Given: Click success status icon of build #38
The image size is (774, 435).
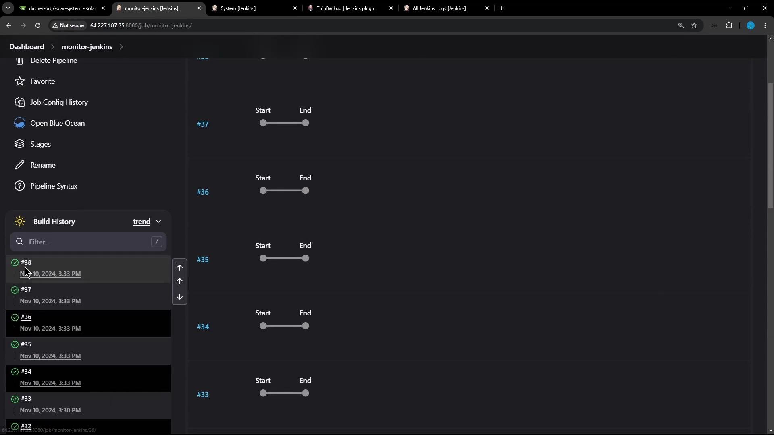Looking at the screenshot, I should [15, 263].
